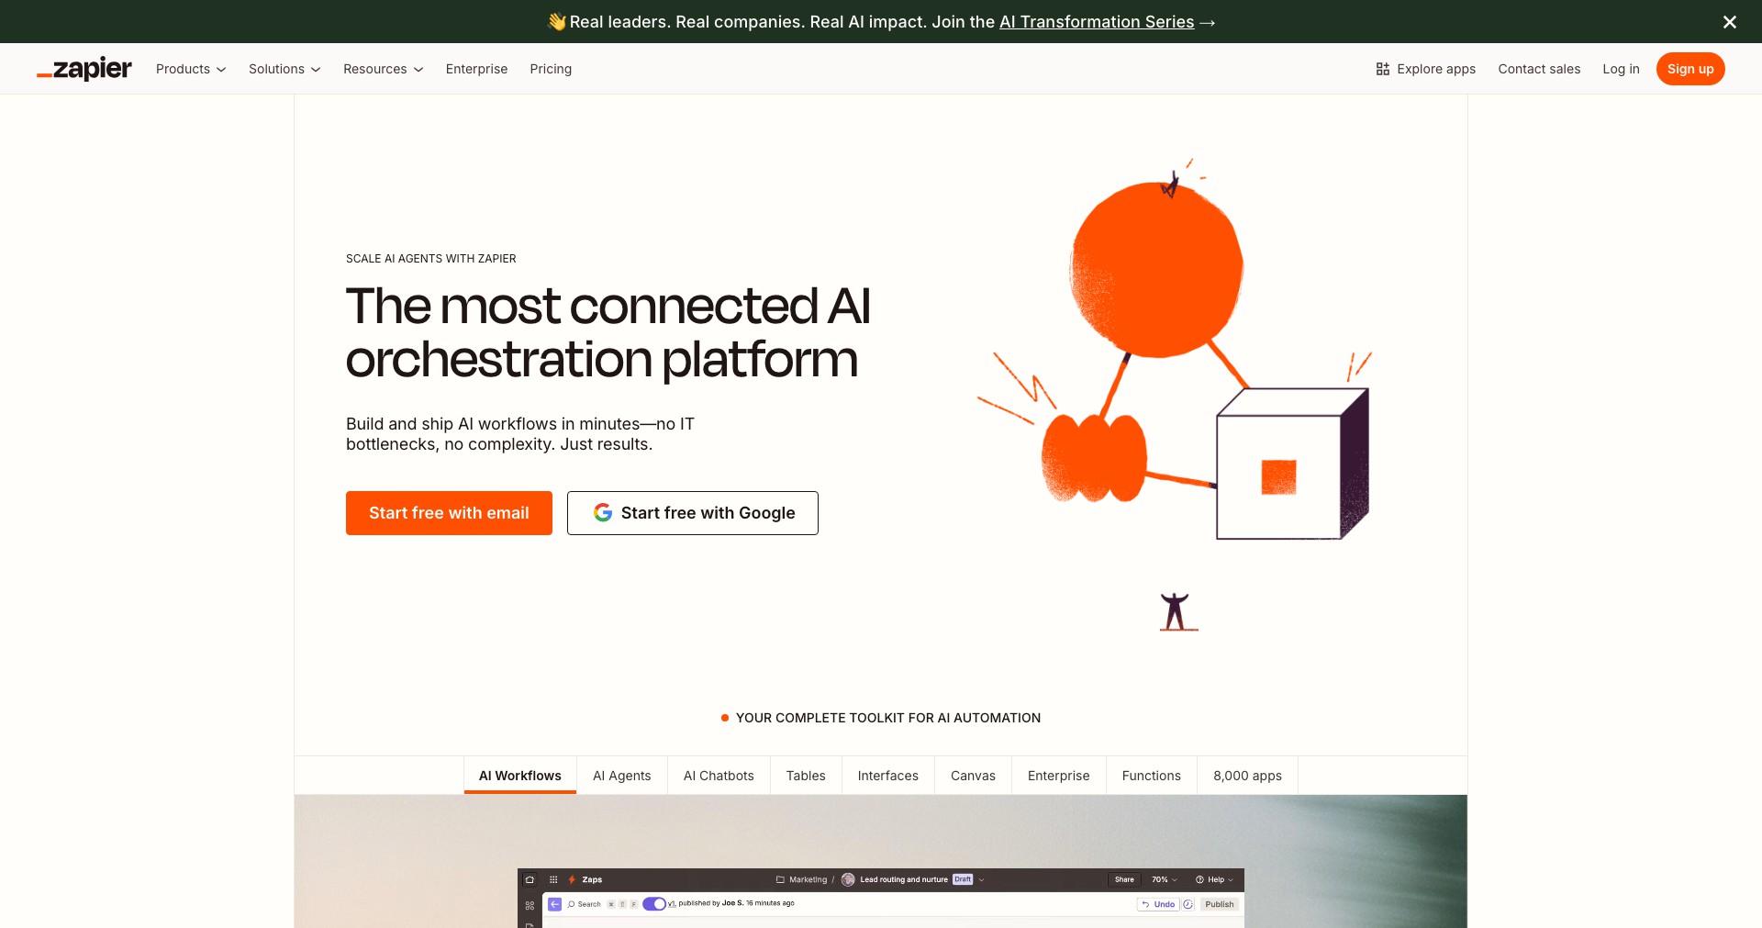Expand the Solutions menu
The width and height of the screenshot is (1762, 928).
(x=284, y=69)
